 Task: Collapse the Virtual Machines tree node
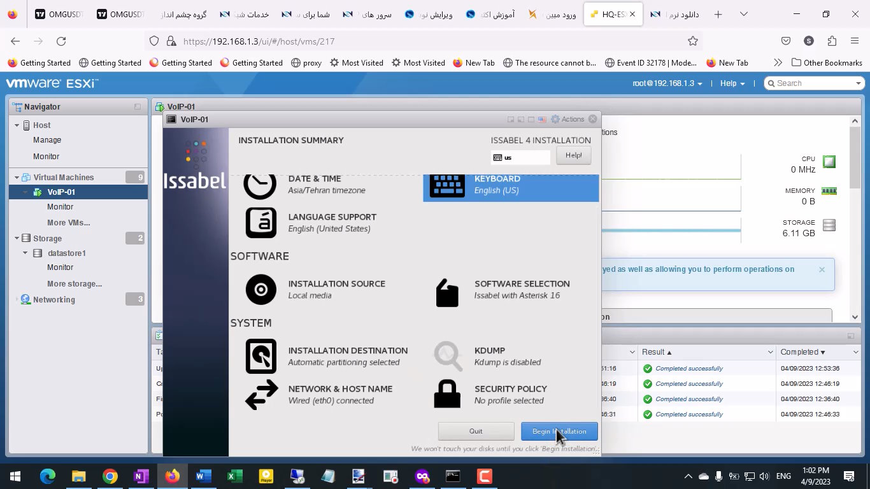click(x=17, y=178)
